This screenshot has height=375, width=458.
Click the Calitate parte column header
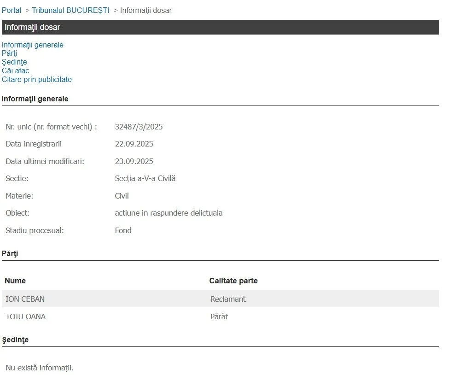233,281
